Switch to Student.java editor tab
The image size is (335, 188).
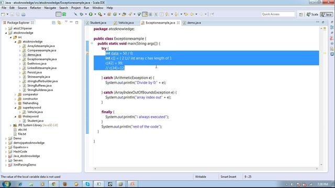point(96,22)
